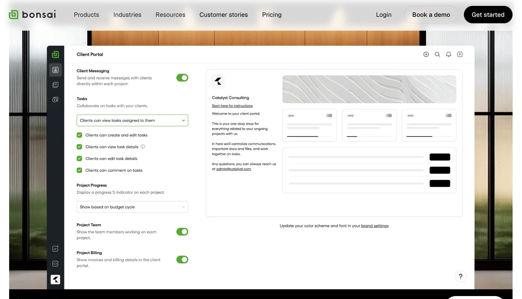This screenshot has height=299, width=522.
Task: Open the Pricing menu item
Action: click(271, 14)
